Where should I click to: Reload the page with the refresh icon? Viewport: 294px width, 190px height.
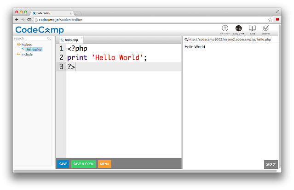tap(29, 20)
